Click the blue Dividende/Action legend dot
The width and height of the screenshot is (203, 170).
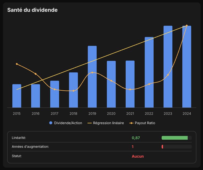[x=51, y=123]
